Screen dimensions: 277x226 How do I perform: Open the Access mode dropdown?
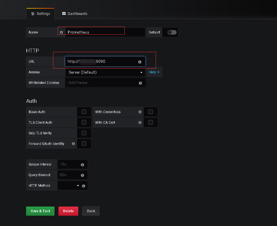tap(105, 72)
